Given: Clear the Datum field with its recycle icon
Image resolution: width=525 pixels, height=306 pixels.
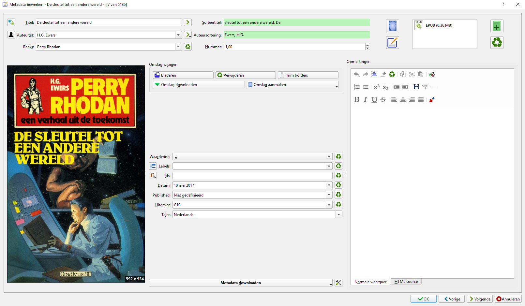Looking at the screenshot, I should pos(338,185).
